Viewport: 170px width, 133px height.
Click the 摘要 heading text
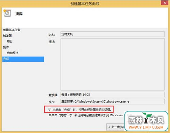(x=19, y=14)
